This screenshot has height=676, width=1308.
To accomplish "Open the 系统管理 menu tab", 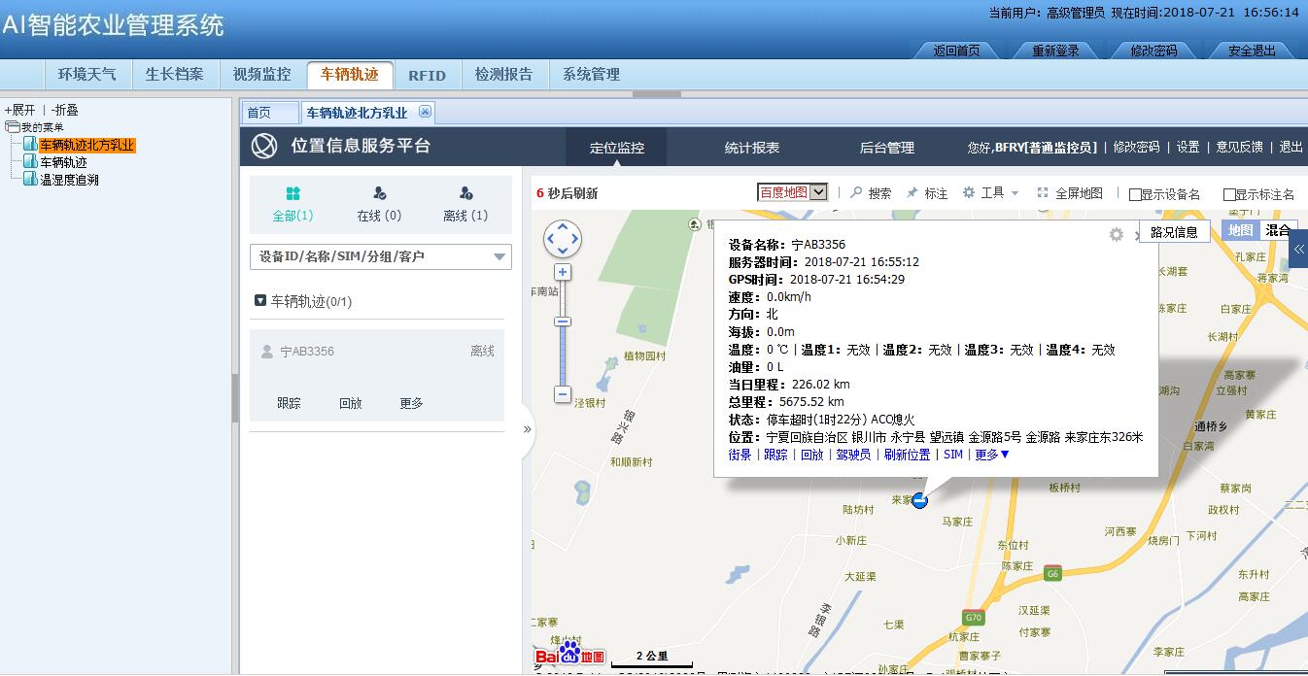I will (591, 75).
